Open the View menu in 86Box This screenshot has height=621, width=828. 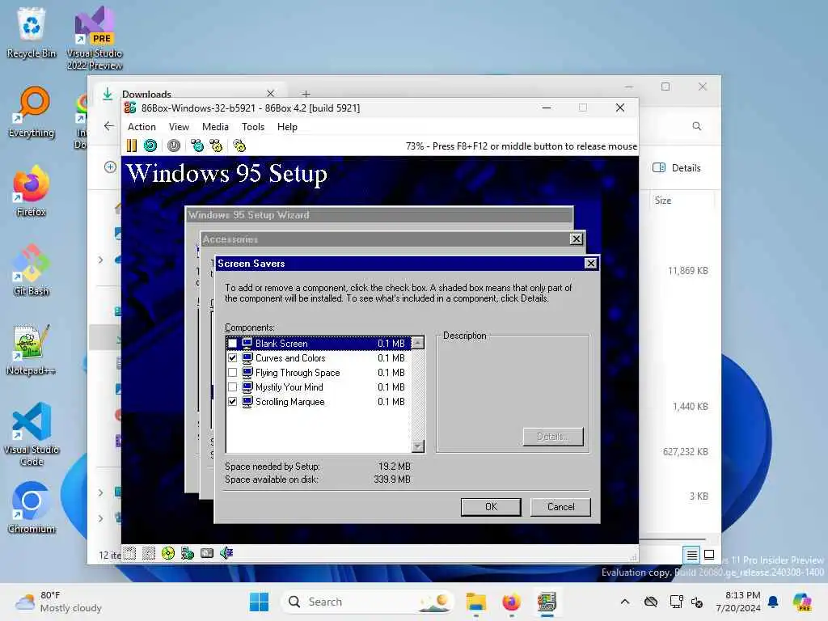pos(179,127)
